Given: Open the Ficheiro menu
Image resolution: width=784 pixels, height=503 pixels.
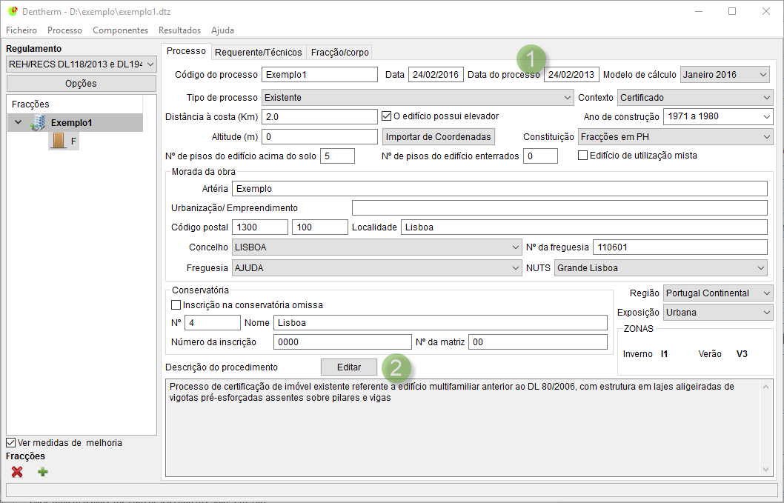Looking at the screenshot, I should click(x=21, y=30).
